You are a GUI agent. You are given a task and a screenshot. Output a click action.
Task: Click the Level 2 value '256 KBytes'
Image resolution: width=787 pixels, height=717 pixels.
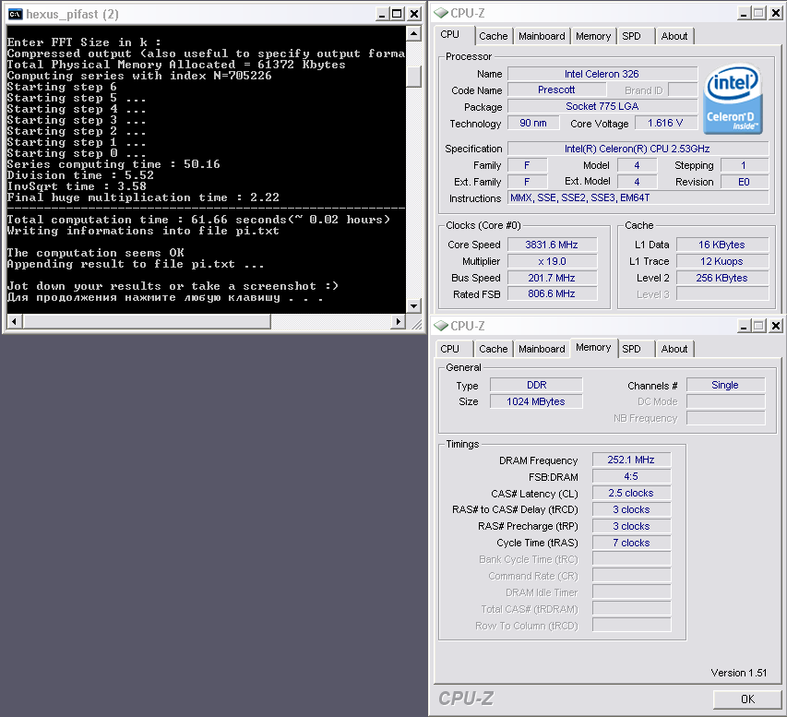(x=722, y=278)
